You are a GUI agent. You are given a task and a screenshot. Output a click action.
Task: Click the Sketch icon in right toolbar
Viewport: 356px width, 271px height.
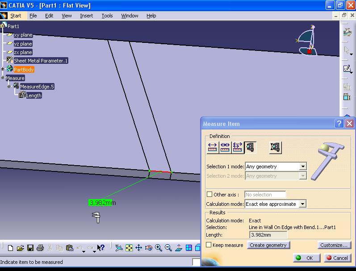click(x=347, y=68)
